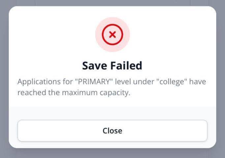Click the dimmed backdrop left of the dialog

(4, 79)
